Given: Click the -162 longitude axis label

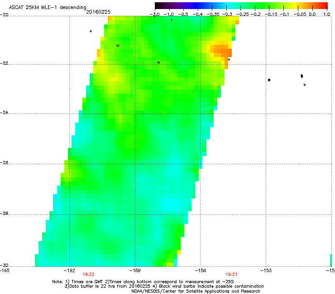Looking at the screenshot, I should pos(69,271).
